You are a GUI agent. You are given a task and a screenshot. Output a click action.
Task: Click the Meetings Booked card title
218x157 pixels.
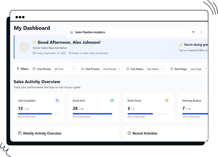(192, 100)
